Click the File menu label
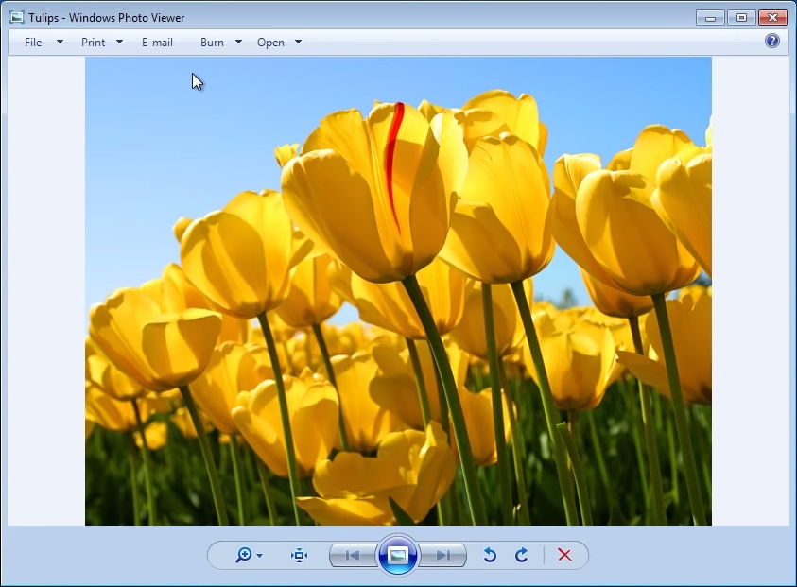The height and width of the screenshot is (587, 797). [34, 42]
